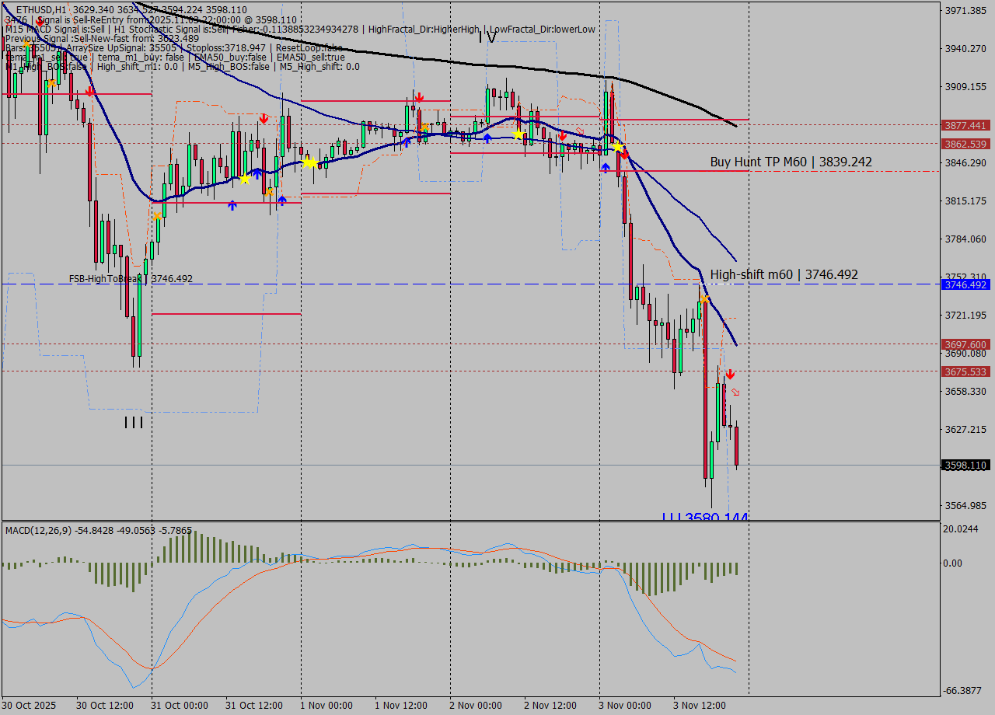Click the red 3877.441 resistance price label
This screenshot has width=995, height=715.
click(x=966, y=125)
